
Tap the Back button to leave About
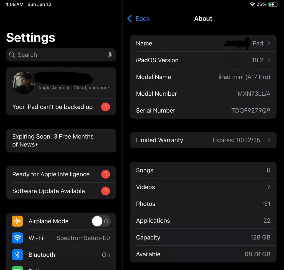point(138,19)
